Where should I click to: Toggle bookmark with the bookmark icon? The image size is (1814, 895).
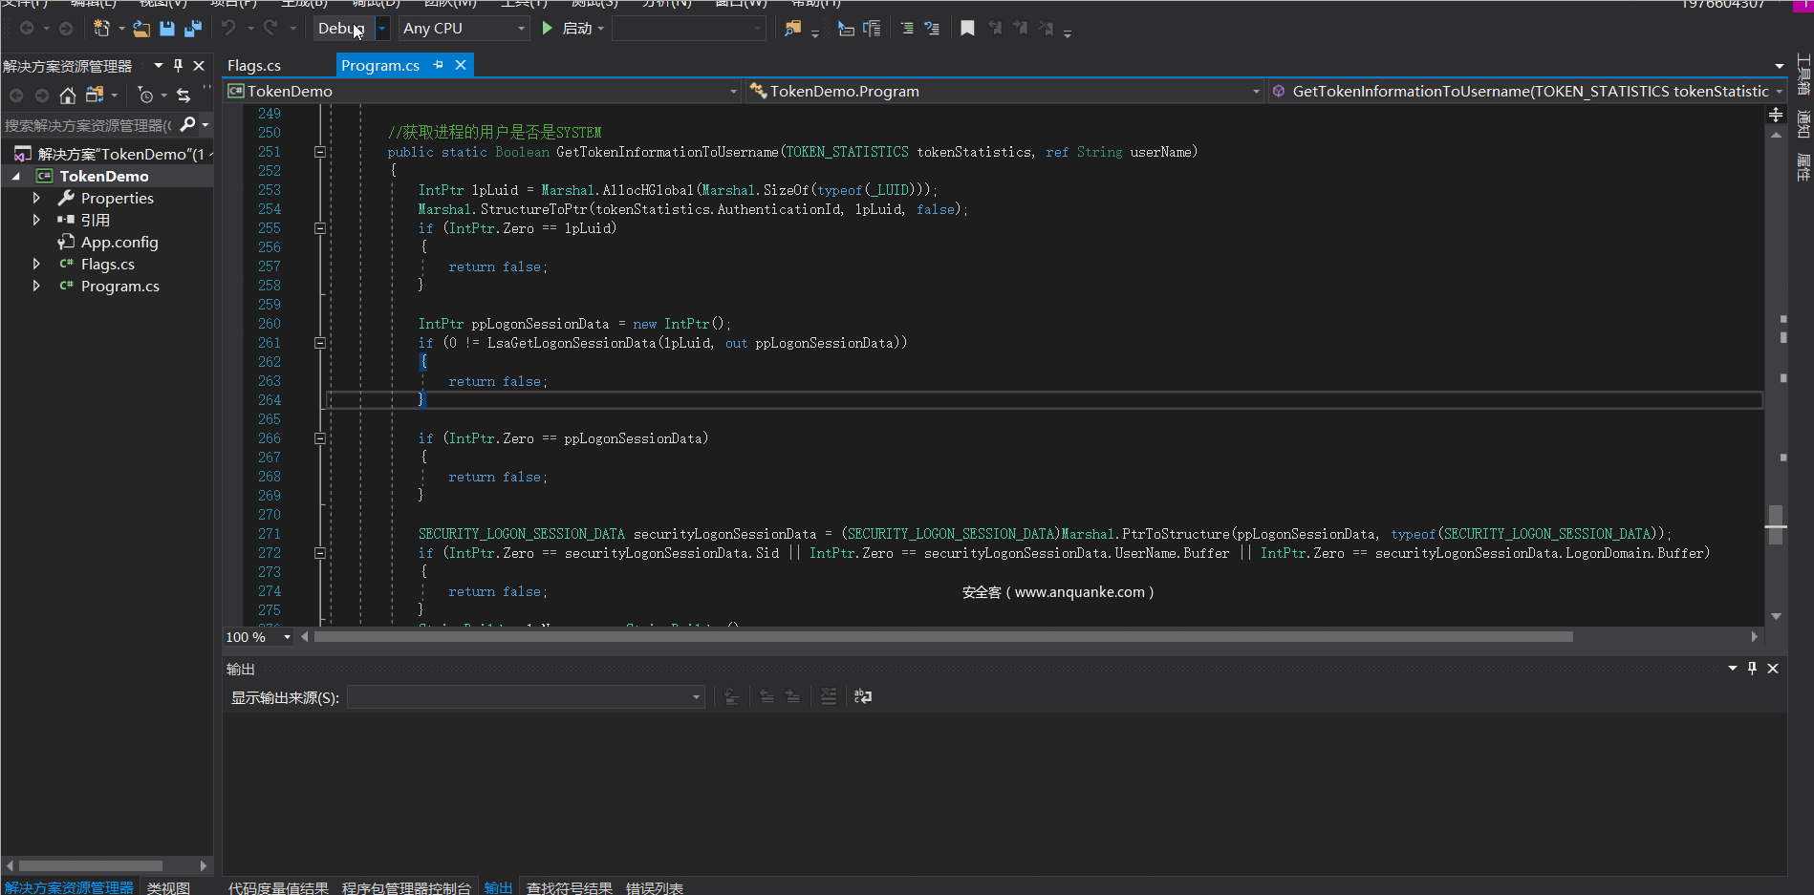point(967,29)
